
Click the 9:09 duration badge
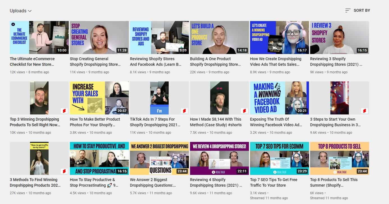[183, 50]
